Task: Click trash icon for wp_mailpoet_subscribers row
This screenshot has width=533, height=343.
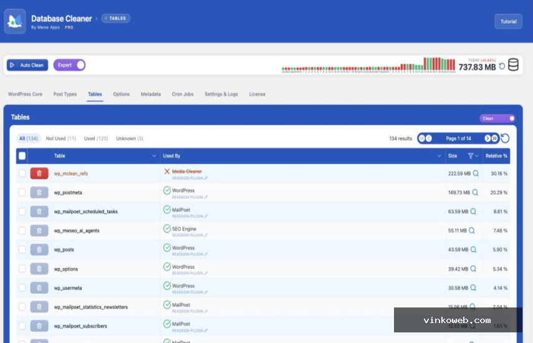Action: tap(39, 326)
